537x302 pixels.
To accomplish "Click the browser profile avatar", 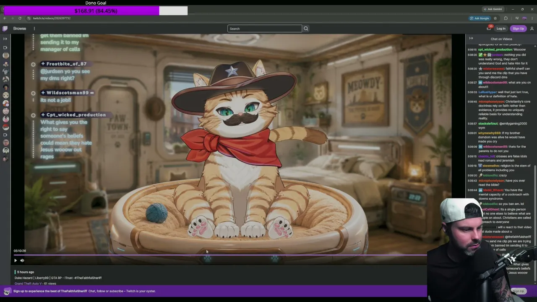I will 524,18.
